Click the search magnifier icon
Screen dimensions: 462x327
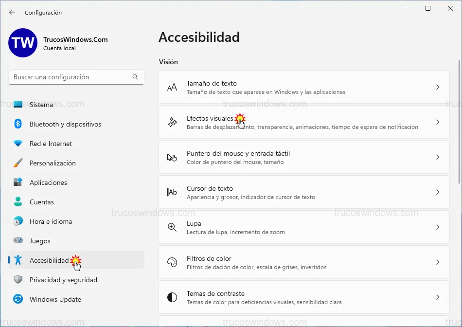coord(135,77)
